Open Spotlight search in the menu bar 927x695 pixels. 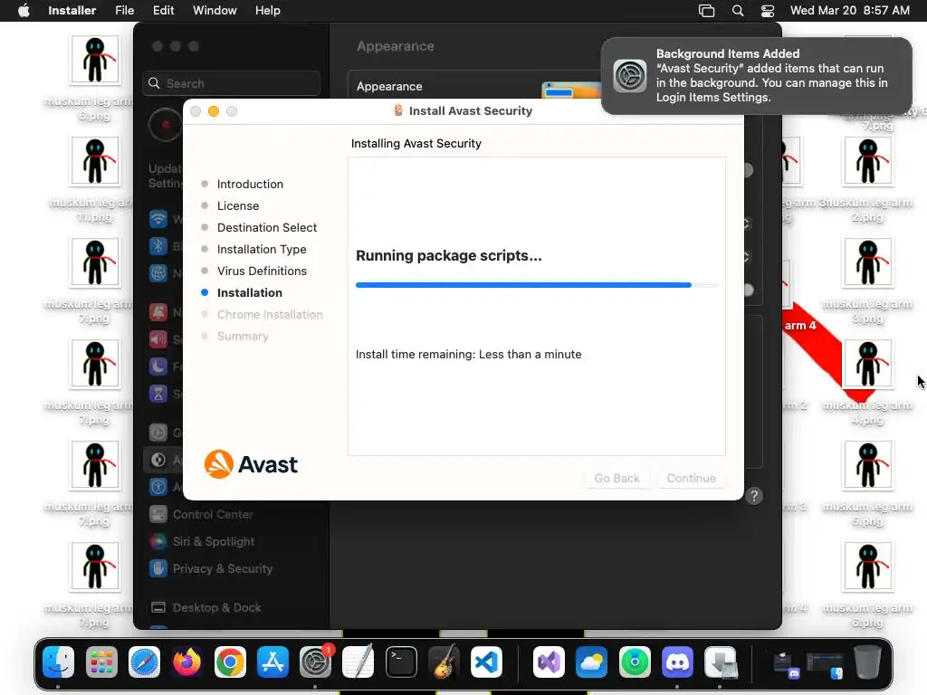coord(737,11)
